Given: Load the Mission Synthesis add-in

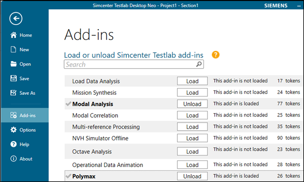Looking at the screenshot, I should 192,93.
